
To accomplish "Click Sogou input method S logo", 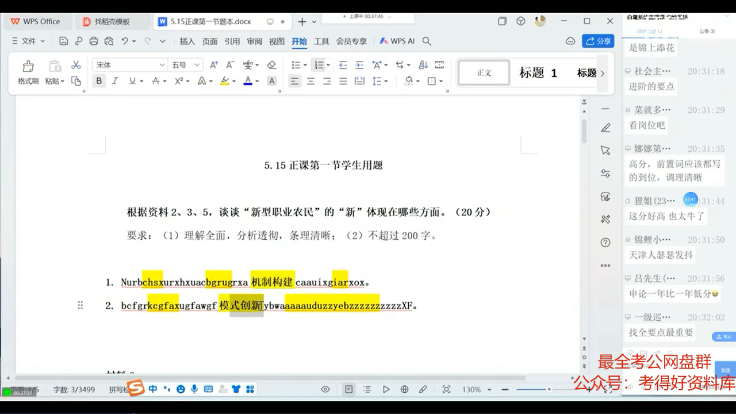I will tap(136, 389).
